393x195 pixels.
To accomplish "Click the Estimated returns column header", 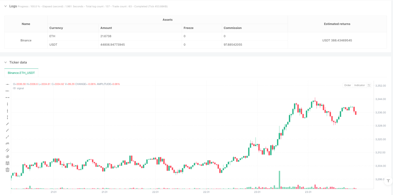I will [337, 24].
